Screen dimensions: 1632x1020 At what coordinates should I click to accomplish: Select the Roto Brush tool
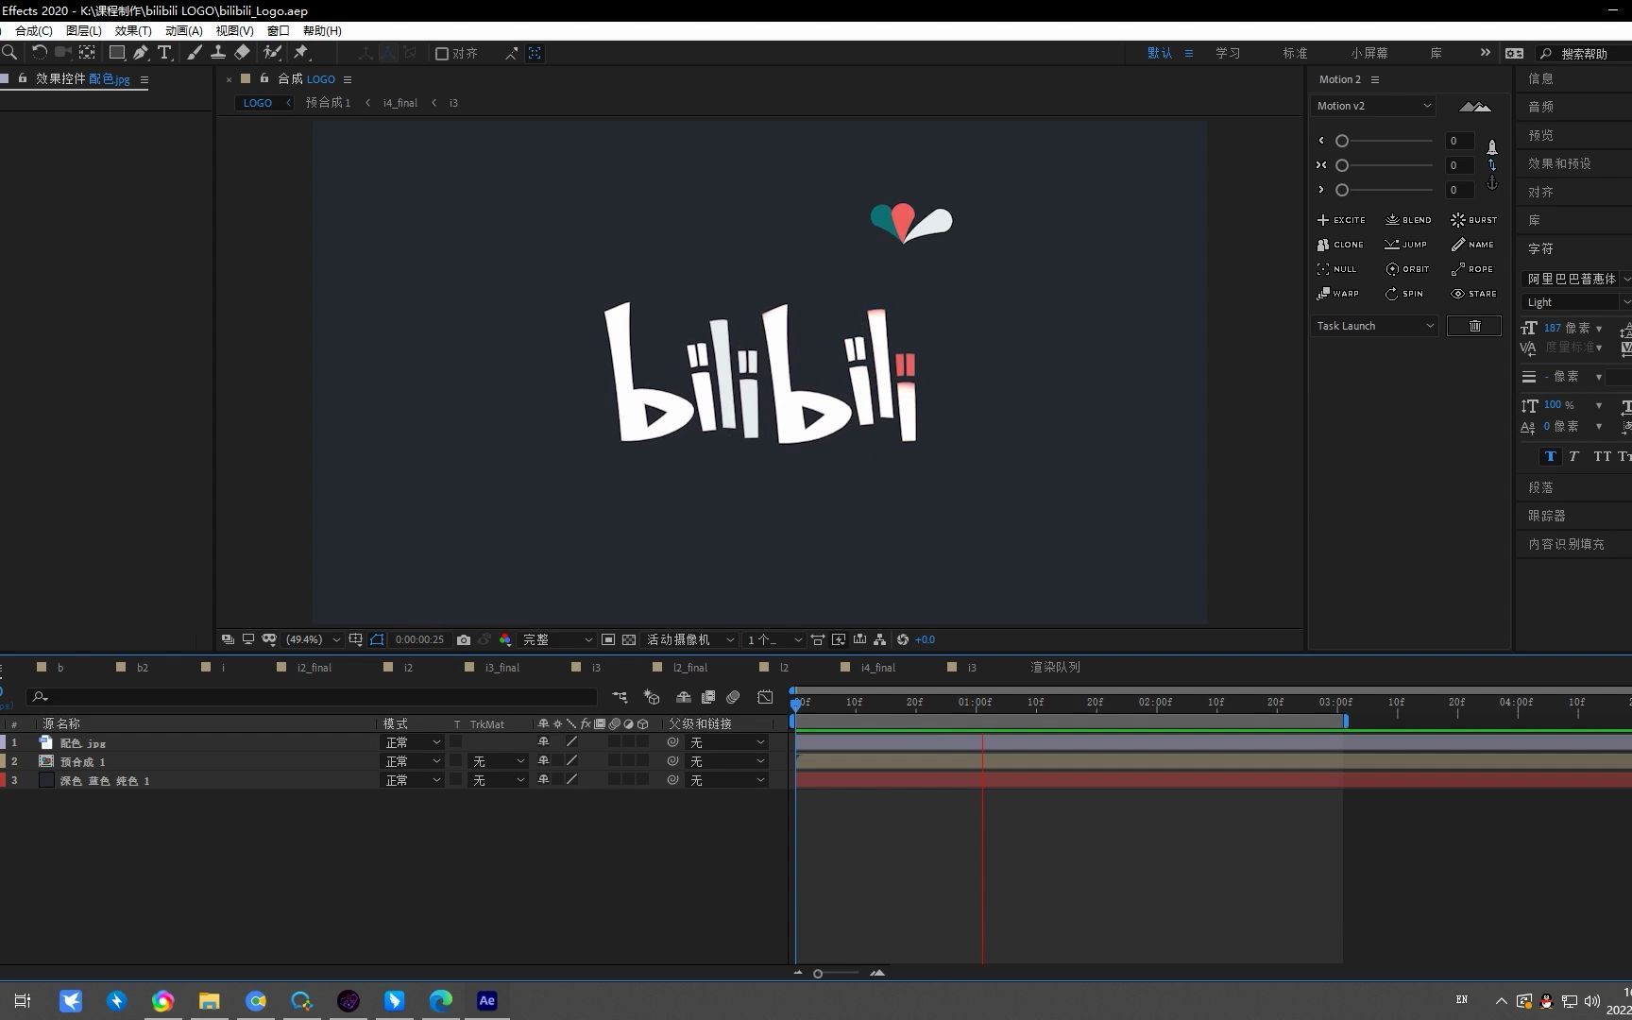click(272, 53)
